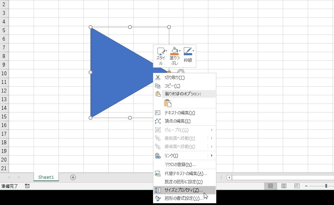Add a new sheet with plus icon
This screenshot has height=205, width=334.
click(x=73, y=177)
